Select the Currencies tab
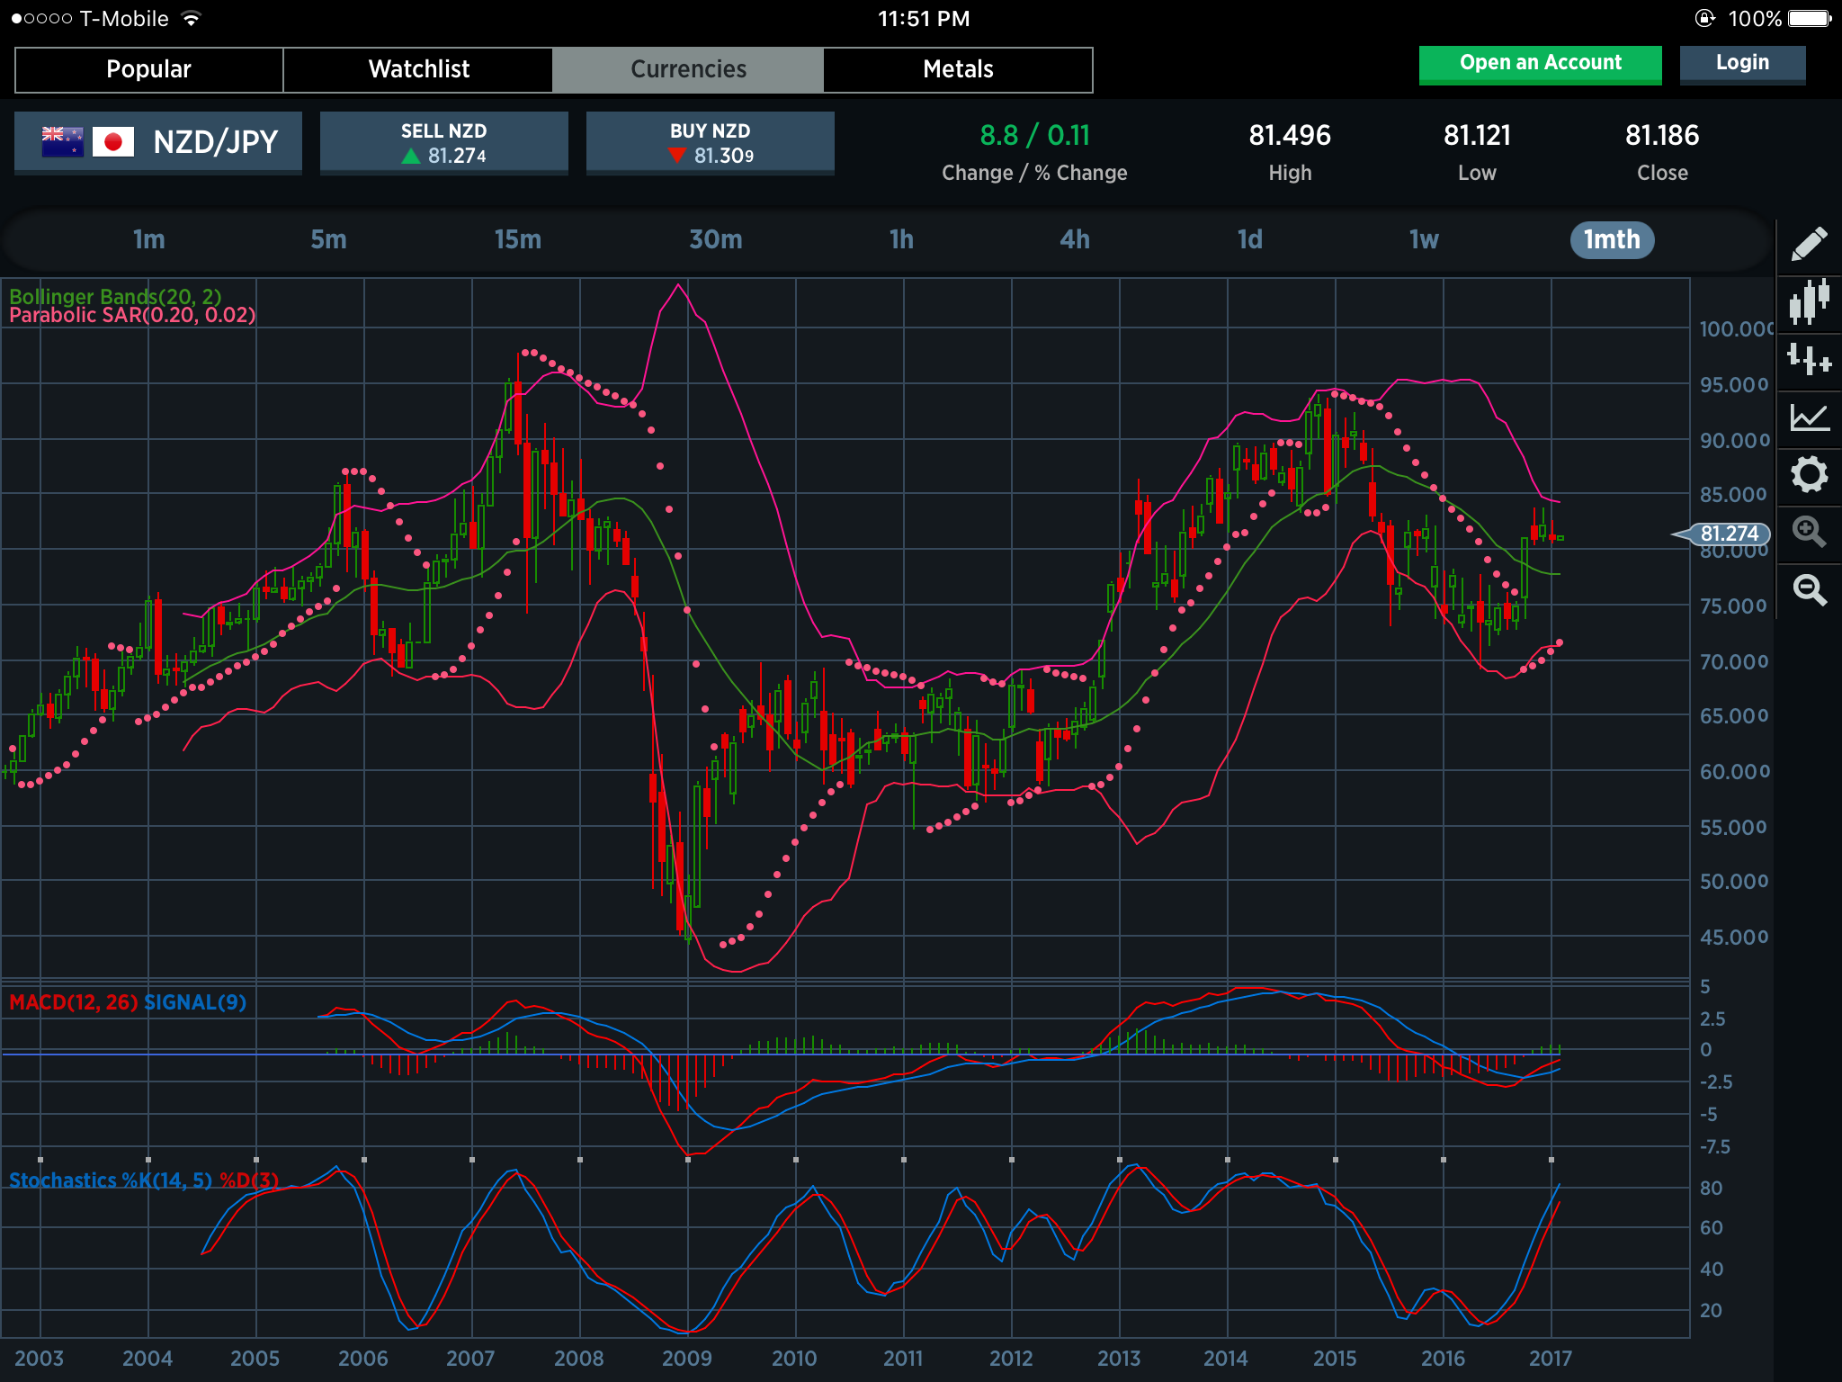This screenshot has height=1382, width=1842. (689, 69)
